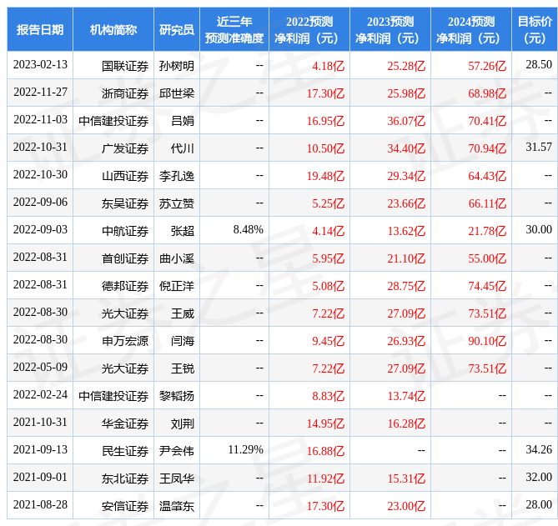Click researcher name 李孔逸

177,176
